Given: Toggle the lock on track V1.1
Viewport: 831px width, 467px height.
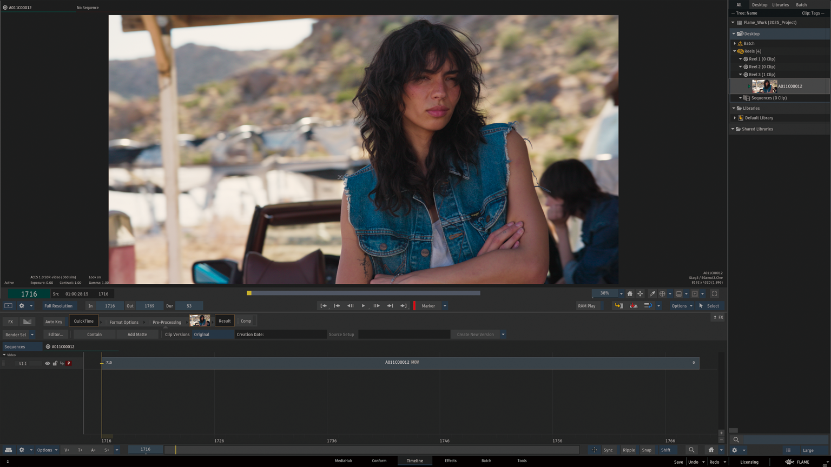Looking at the screenshot, I should pos(55,363).
